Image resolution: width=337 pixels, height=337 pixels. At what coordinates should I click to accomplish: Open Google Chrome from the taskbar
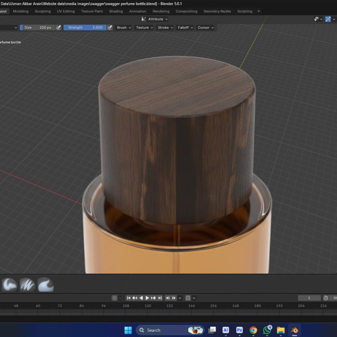[x=253, y=330]
